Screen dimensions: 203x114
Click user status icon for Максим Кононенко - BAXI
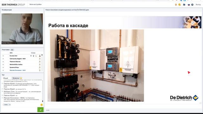point(40,70)
